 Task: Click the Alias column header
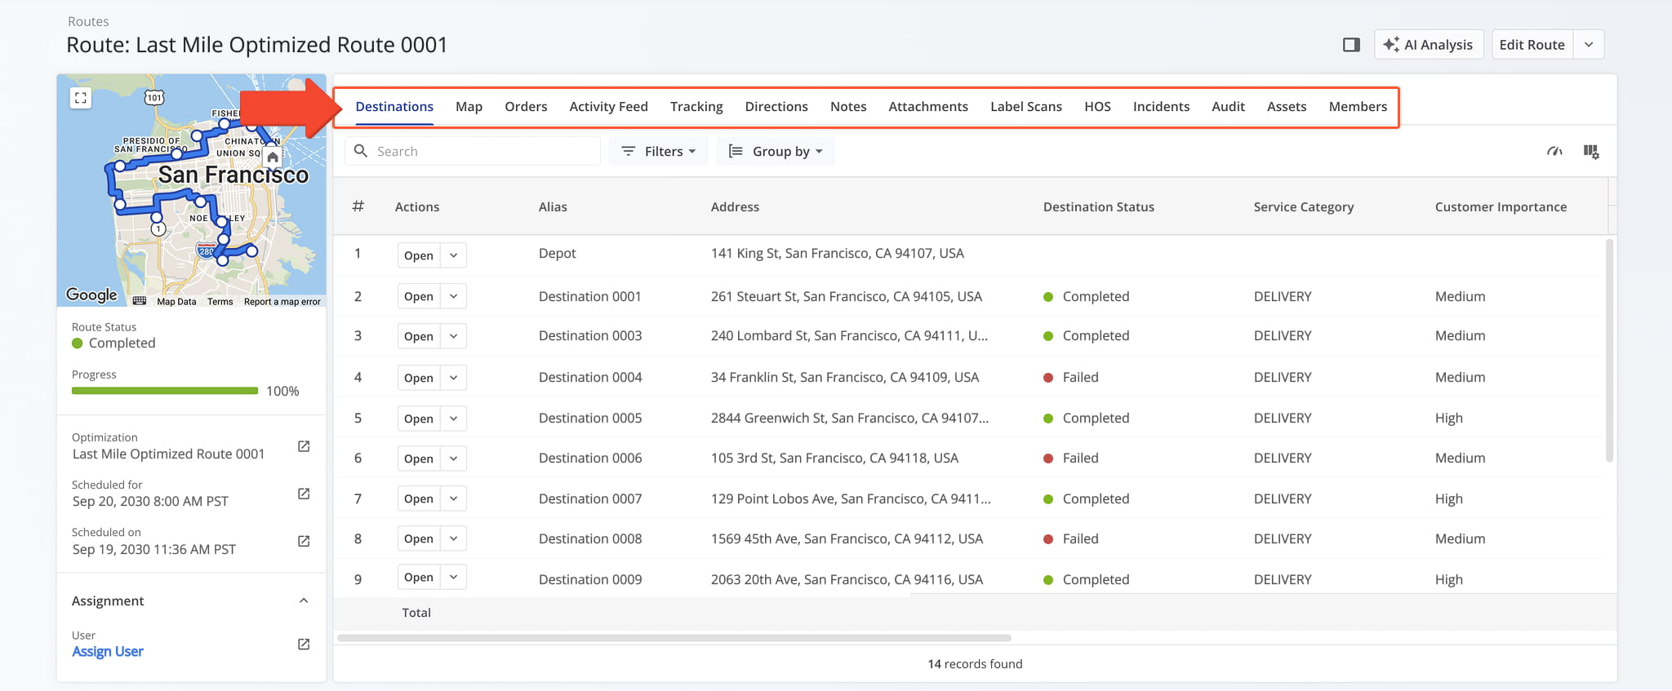pos(553,207)
